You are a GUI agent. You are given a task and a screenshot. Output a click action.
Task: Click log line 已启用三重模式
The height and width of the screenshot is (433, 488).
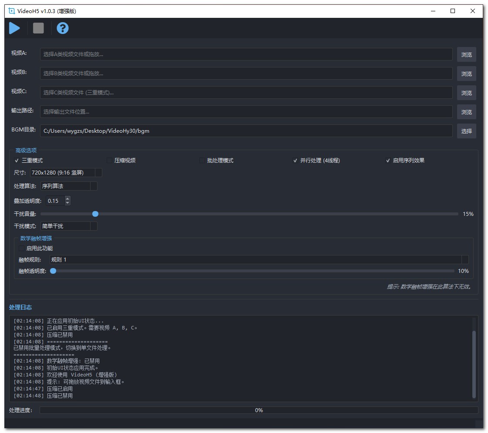tap(75, 328)
